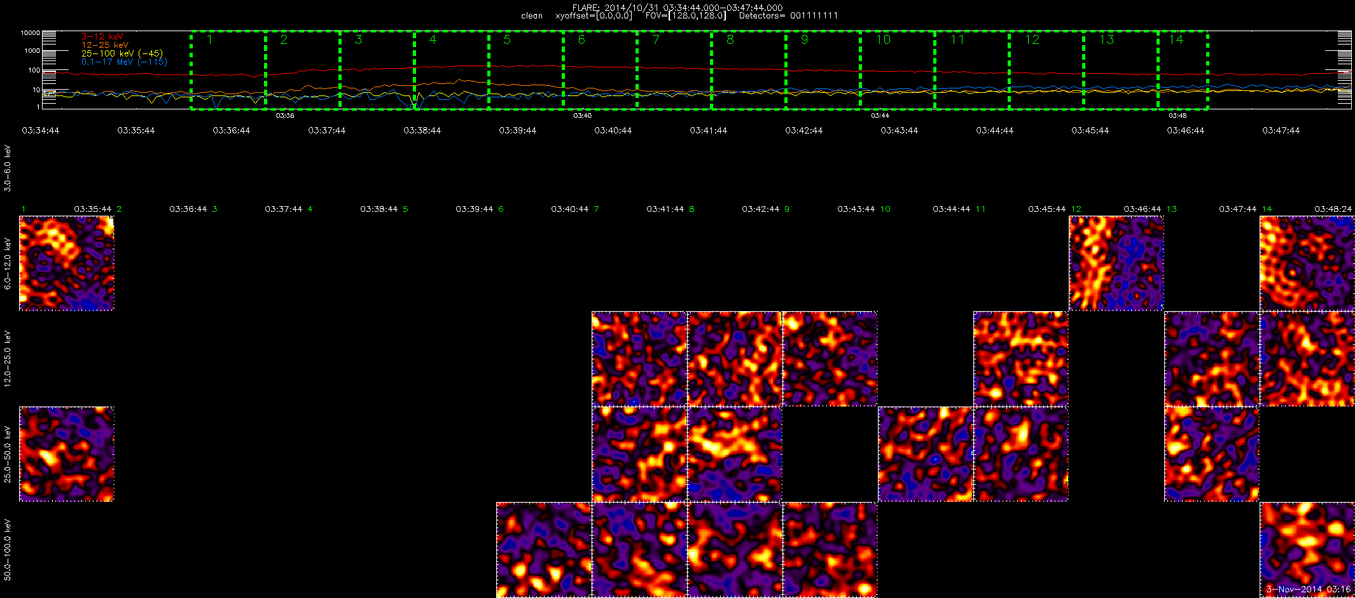Screen dimensions: 1355x598
Task: Click the 50.0-100.0 keV image for interval 9
Action: click(x=830, y=550)
